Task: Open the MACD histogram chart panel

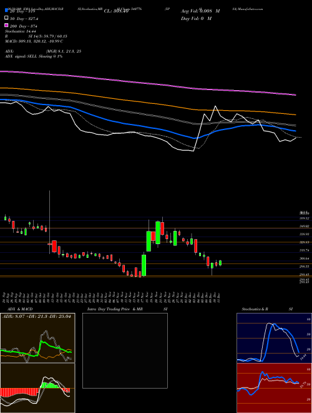Action: 37,388
